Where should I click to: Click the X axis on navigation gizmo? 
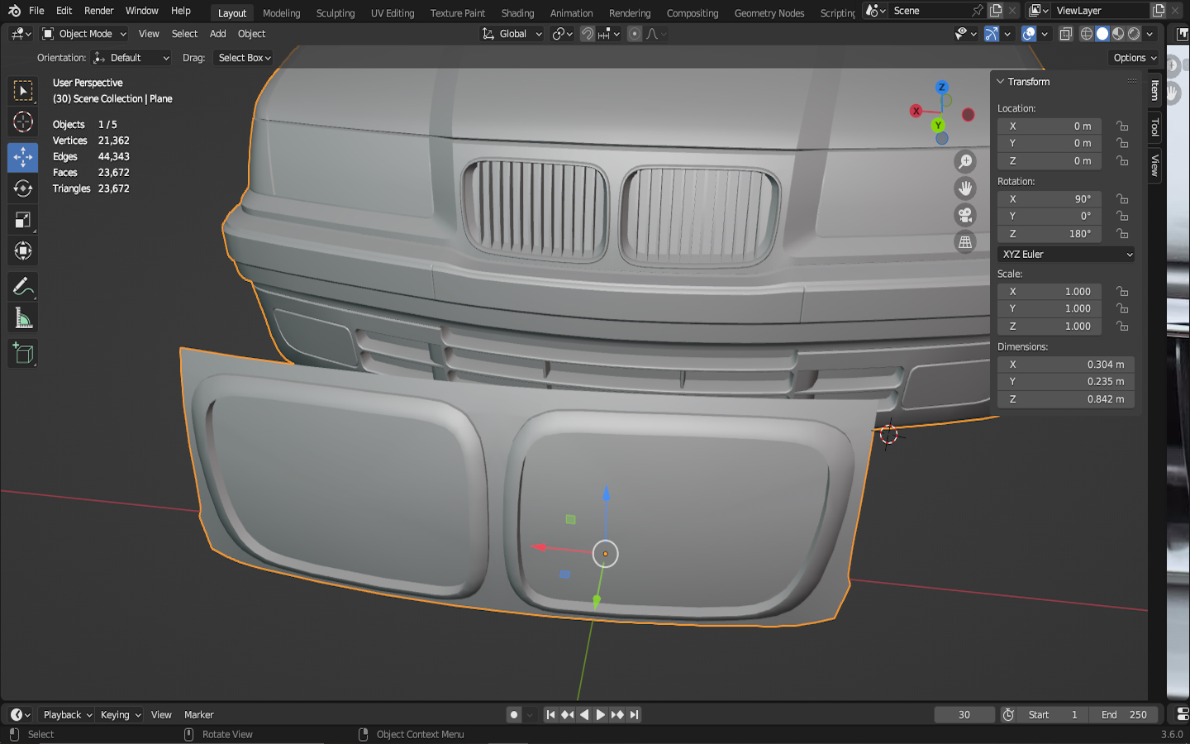(x=916, y=111)
